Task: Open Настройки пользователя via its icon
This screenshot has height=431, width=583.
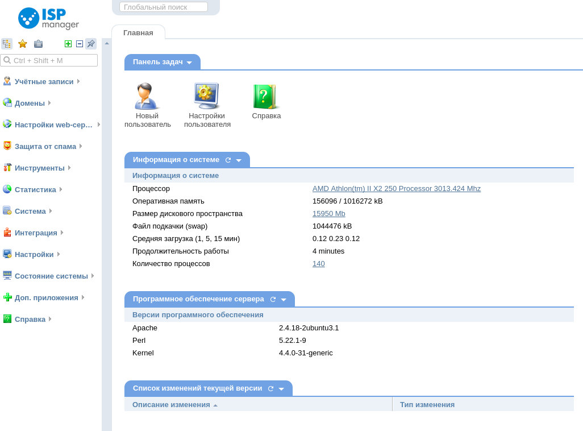Action: click(206, 97)
